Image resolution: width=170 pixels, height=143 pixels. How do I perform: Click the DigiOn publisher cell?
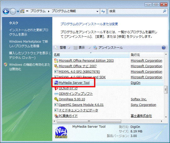135,83
